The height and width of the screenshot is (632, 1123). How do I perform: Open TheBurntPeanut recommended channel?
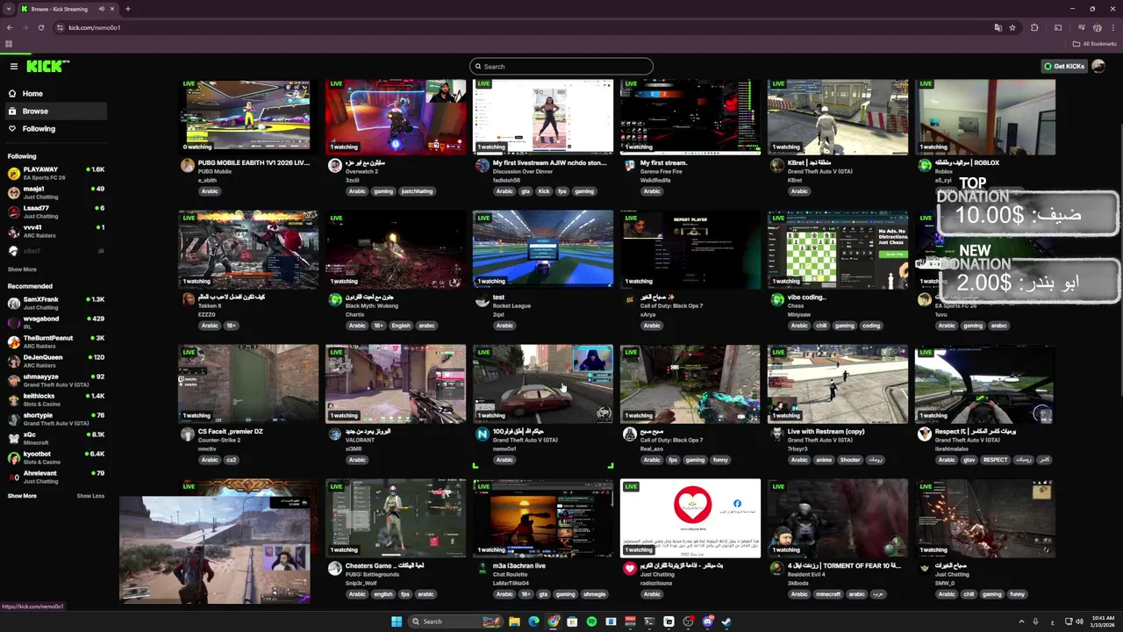tap(56, 341)
